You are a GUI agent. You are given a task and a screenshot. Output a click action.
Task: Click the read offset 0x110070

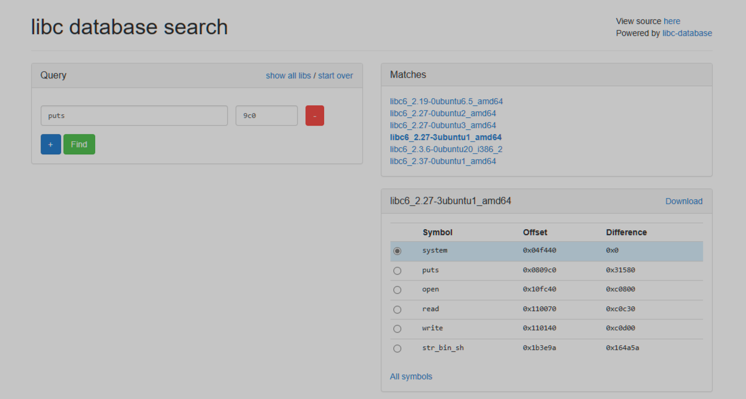click(540, 309)
